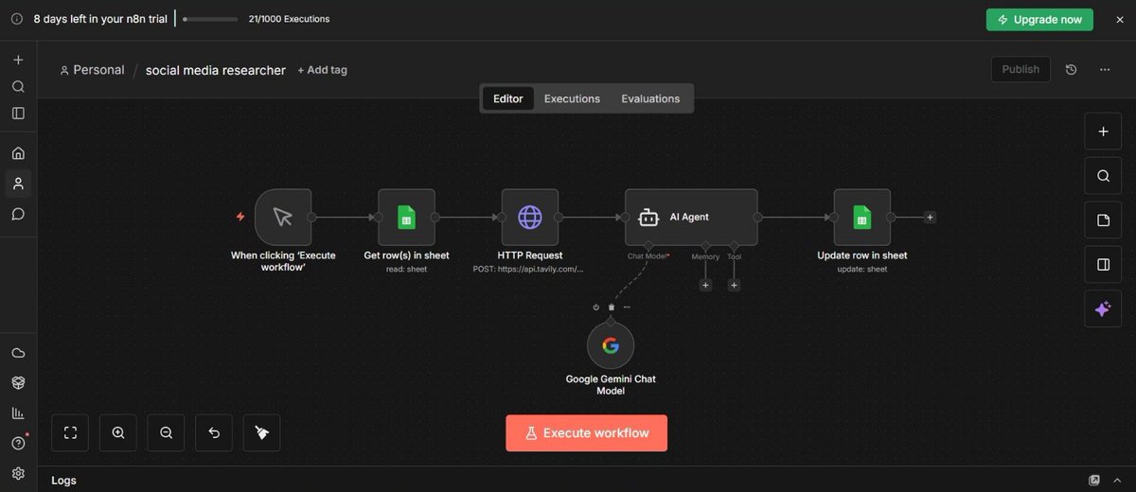Click the Upgrade now button
Image resolution: width=1136 pixels, height=492 pixels.
pyautogui.click(x=1039, y=19)
